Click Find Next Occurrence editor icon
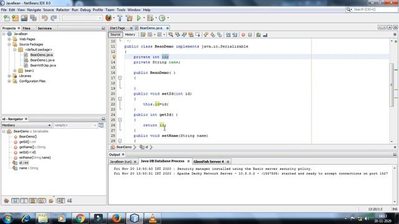399x224 pixels. pos(185,35)
